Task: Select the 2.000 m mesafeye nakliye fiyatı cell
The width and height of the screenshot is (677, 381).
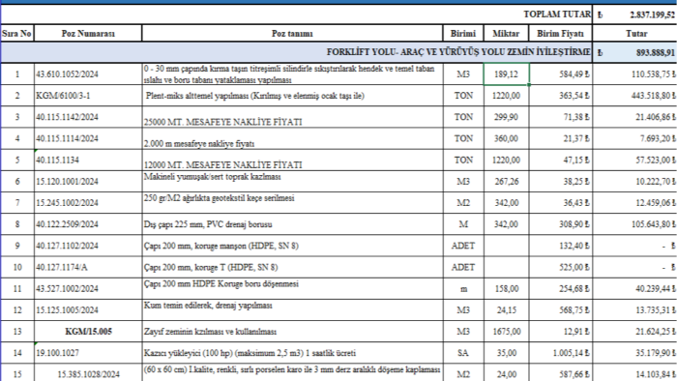Action: 292,138
